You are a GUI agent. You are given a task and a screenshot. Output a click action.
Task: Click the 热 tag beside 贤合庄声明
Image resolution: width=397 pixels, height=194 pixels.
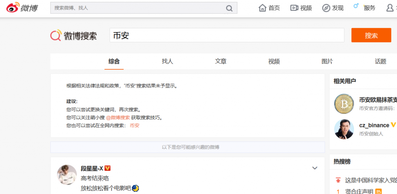click(378, 191)
